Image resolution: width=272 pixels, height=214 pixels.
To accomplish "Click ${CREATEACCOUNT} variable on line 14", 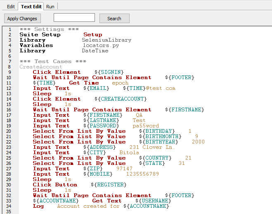I will click(x=121, y=99).
